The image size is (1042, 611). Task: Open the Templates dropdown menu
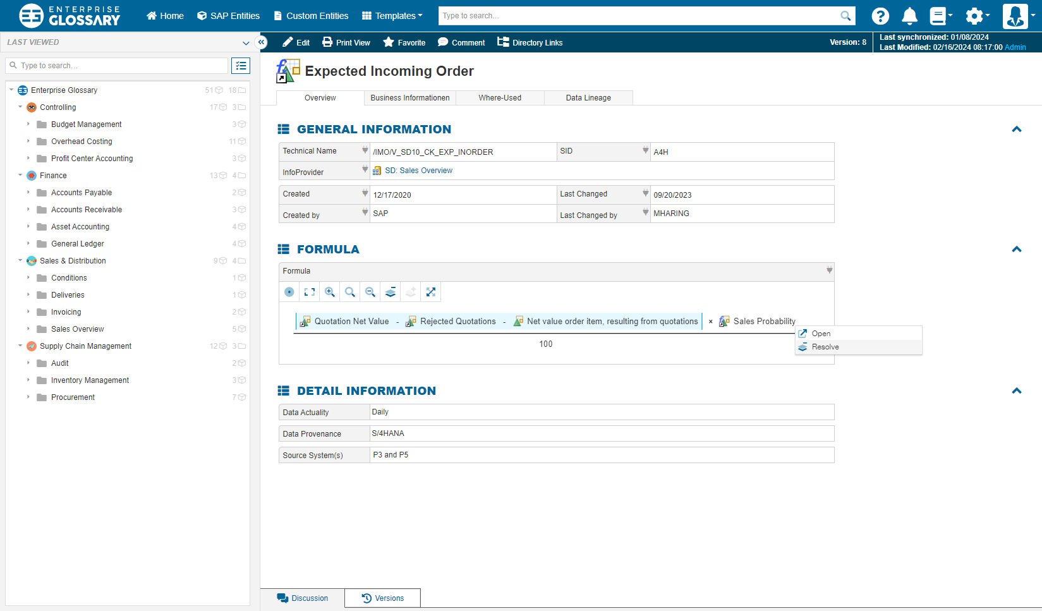coord(392,16)
